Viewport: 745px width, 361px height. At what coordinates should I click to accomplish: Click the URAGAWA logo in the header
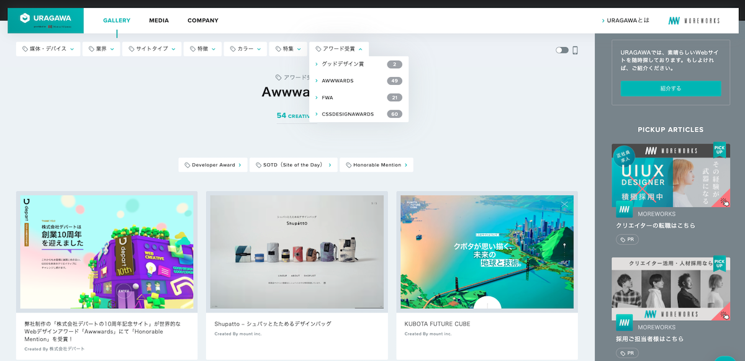(45, 20)
